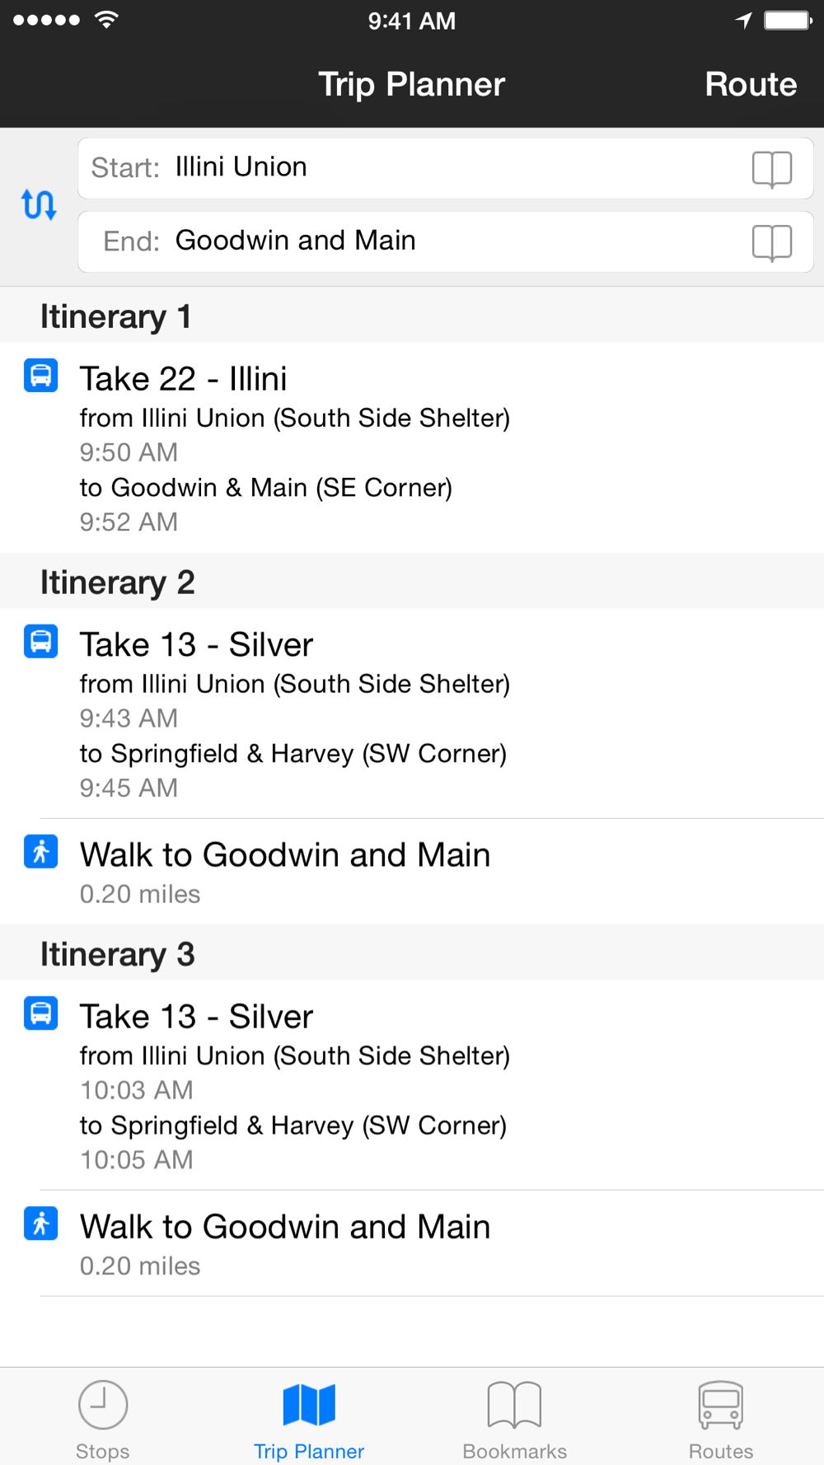824x1465 pixels.
Task: Open bookmarks picker for End field
Action: click(x=772, y=242)
